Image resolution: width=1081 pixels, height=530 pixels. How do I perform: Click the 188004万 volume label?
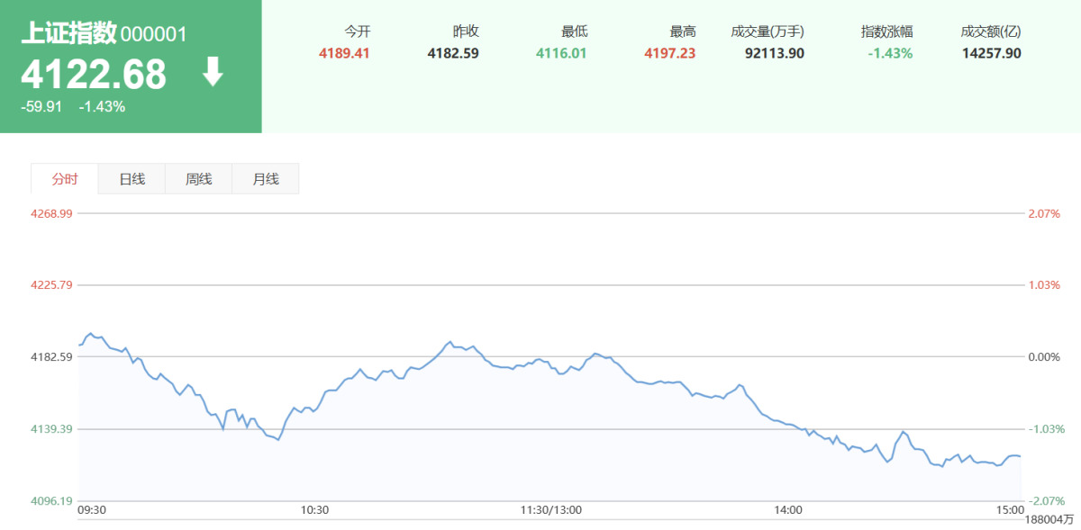click(x=1049, y=519)
